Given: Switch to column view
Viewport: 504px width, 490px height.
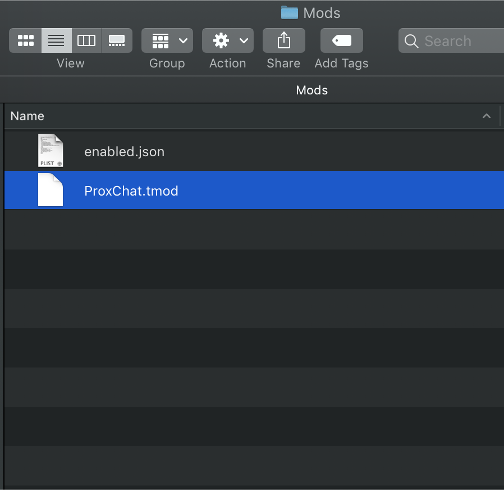Looking at the screenshot, I should point(86,40).
